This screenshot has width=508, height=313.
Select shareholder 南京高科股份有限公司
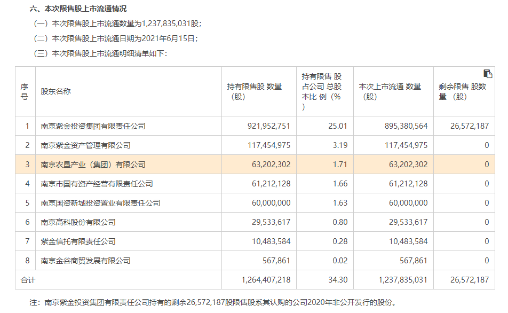tap(78, 222)
